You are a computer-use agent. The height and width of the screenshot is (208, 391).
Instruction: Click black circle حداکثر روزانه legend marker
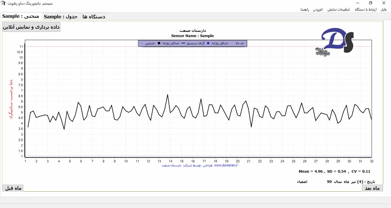159,43
